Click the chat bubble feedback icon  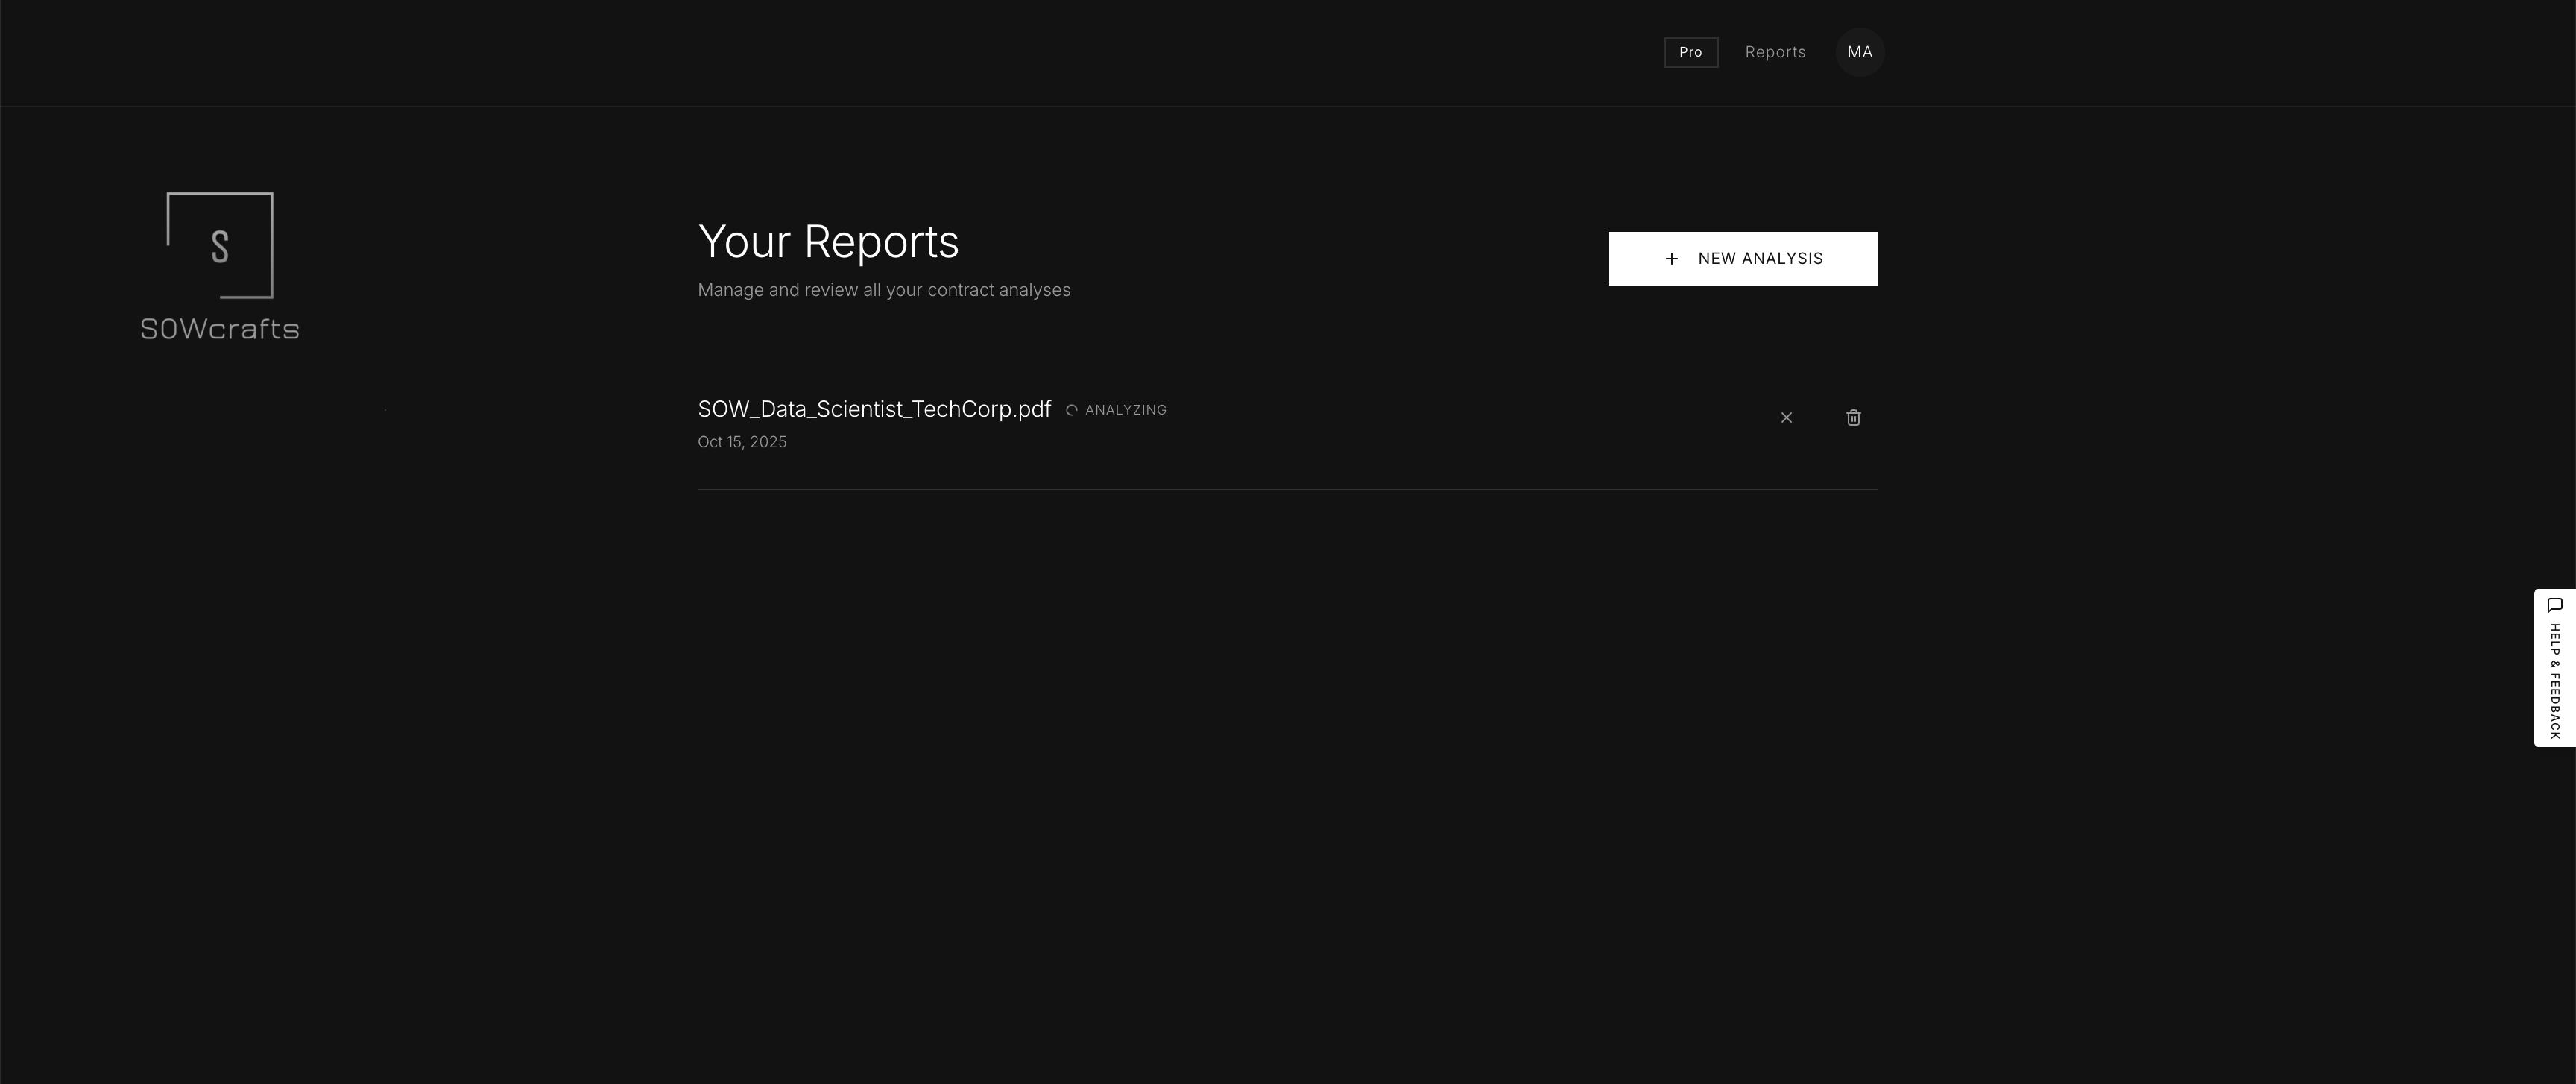[2554, 605]
